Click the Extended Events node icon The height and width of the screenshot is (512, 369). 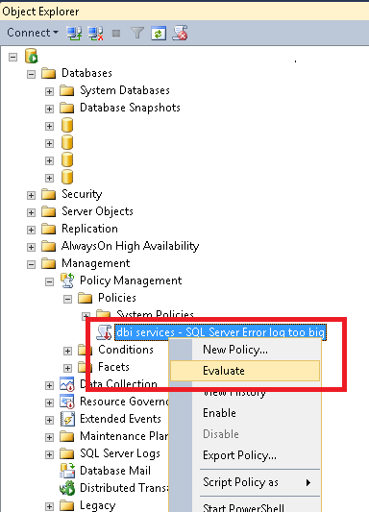click(67, 419)
